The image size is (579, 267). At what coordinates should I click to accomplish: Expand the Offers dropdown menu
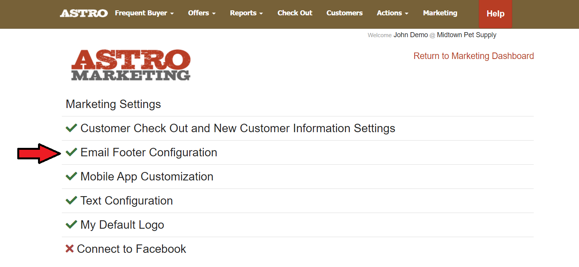202,13
